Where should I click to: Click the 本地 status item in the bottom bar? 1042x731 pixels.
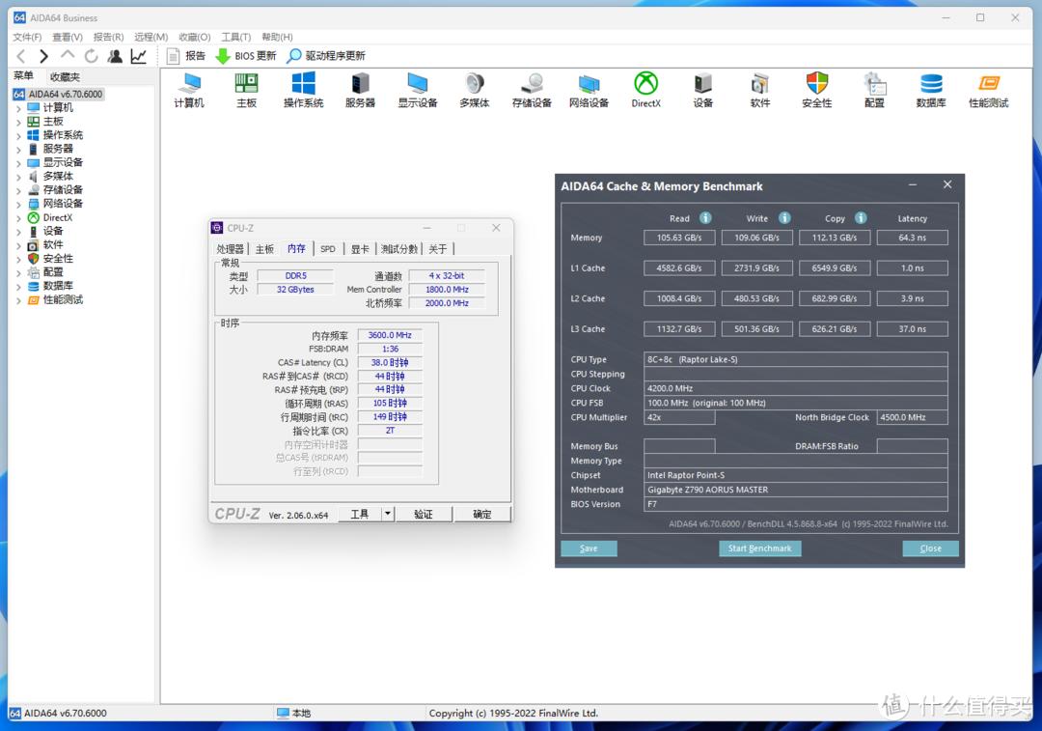(295, 713)
